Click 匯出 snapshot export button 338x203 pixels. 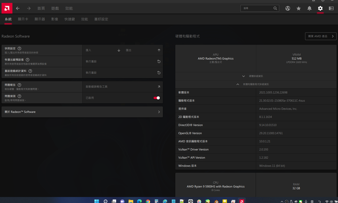pos(143,50)
